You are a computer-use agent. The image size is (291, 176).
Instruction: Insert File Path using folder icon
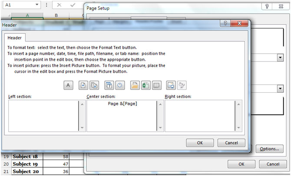[x=135, y=85]
